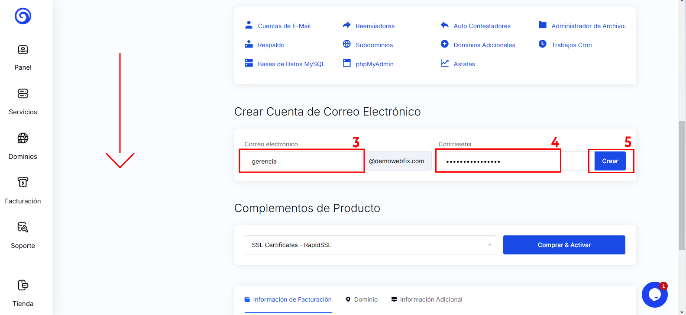
Task: Click the Dominios Adicionales plus icon
Action: click(x=444, y=44)
